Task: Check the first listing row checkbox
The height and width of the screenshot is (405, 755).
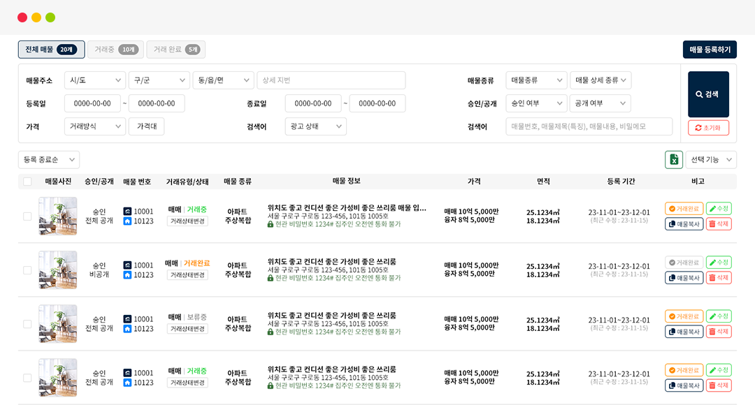Action: [27, 216]
